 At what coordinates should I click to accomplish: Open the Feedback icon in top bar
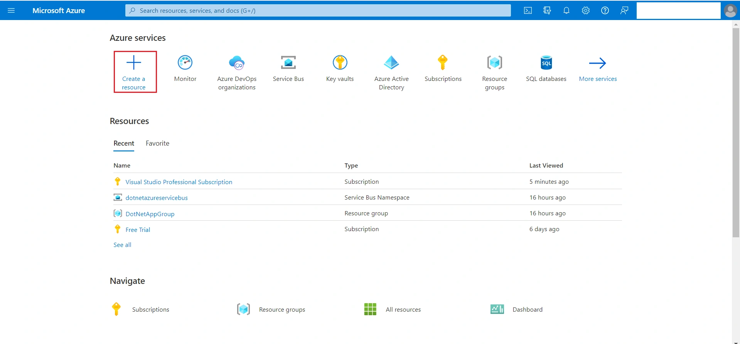coord(624,10)
